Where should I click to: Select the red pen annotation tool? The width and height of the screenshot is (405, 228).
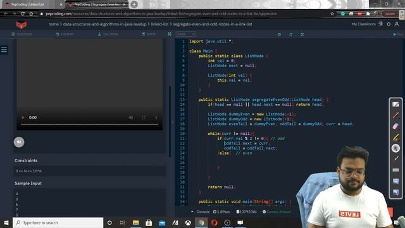(x=396, y=115)
